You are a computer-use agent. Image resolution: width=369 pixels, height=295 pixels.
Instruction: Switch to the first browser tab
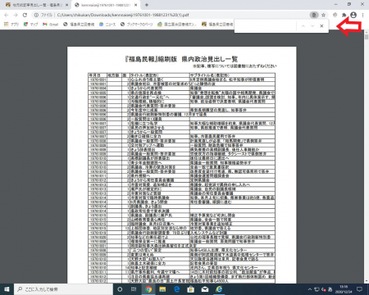(36, 5)
